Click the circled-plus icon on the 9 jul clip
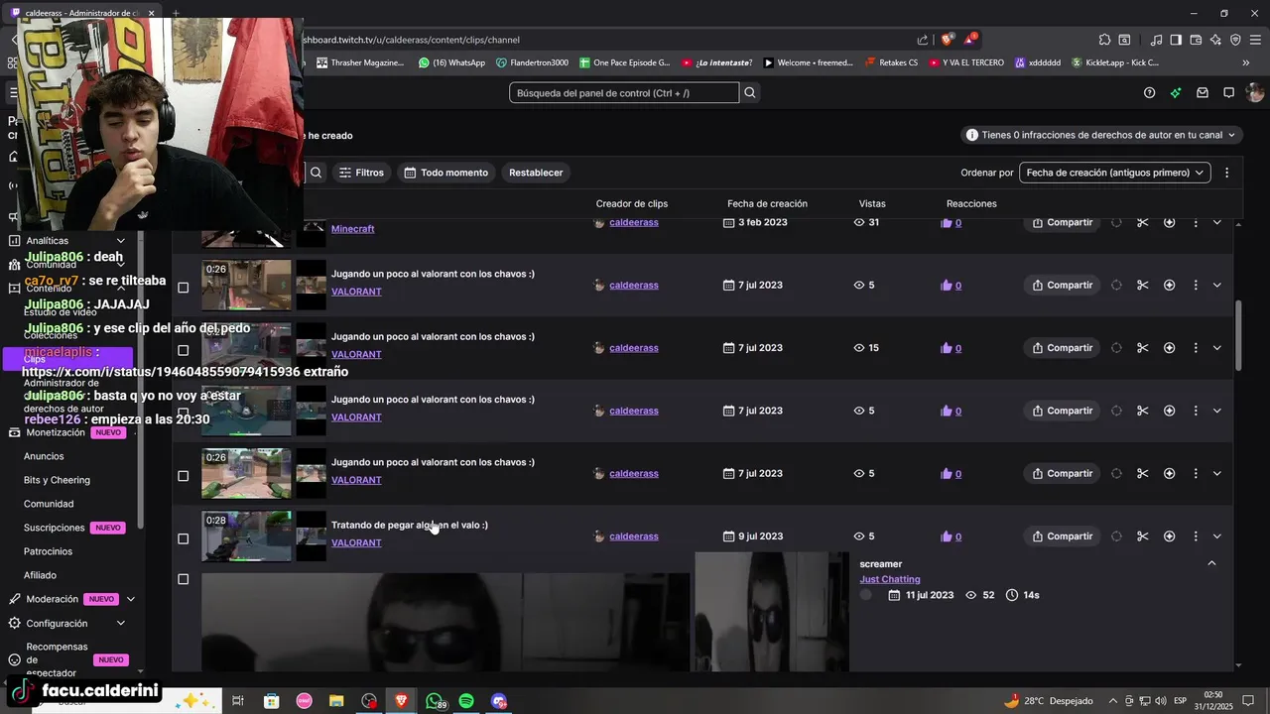1270x714 pixels. point(1169,536)
